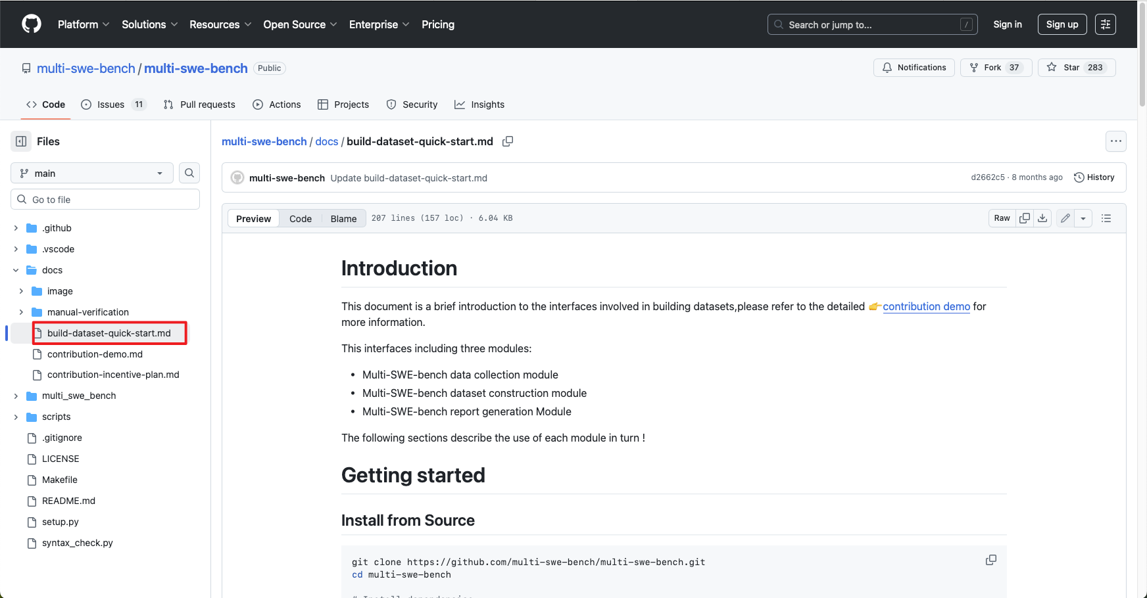Open GitHub homepage logo
This screenshot has height=598, width=1147.
point(32,24)
